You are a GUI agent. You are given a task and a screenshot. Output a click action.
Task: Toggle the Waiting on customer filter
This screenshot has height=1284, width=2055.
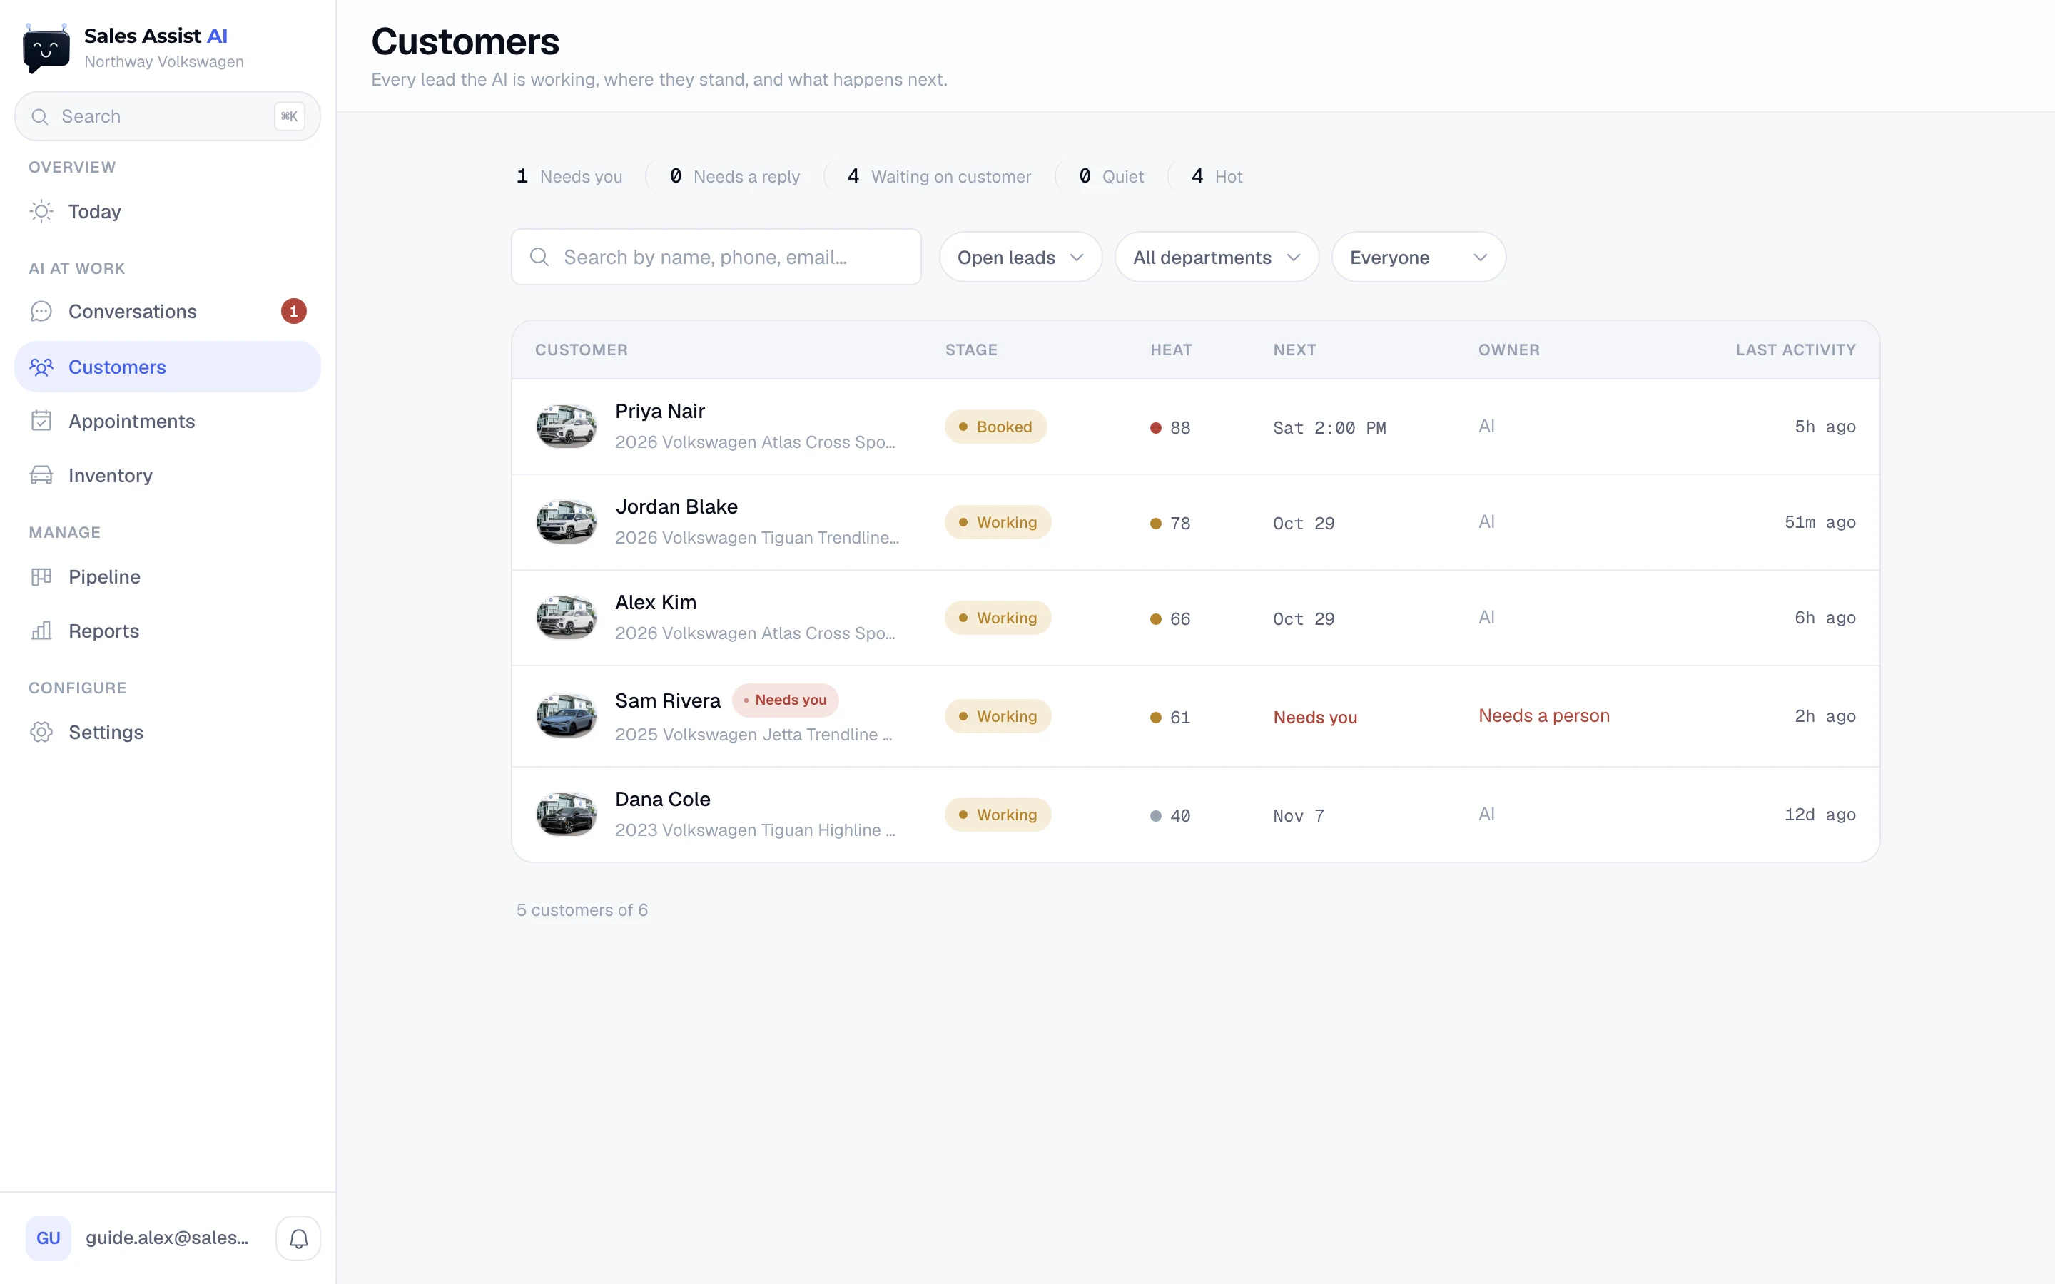click(939, 177)
